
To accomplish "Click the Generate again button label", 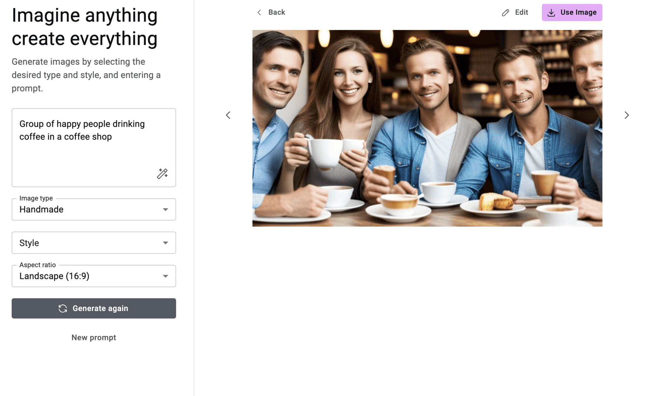I will 100,308.
